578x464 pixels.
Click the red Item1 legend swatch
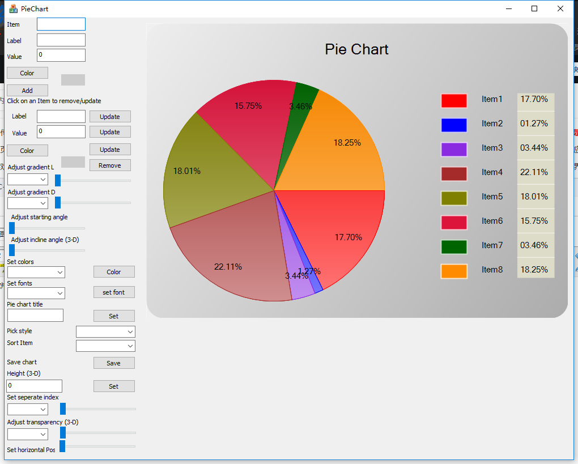click(x=454, y=101)
